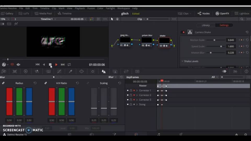Image resolution: width=251 pixels, height=141 pixels.
Task: Expand the Sizing keyframe track
Action: (137, 104)
